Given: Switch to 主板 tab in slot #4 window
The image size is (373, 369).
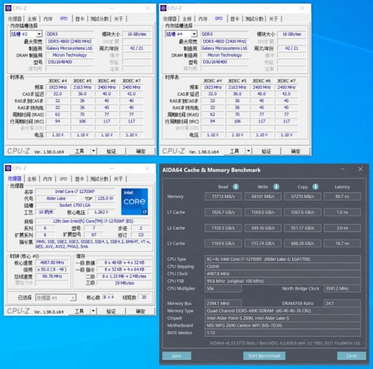Looking at the screenshot, I should coord(187,19).
